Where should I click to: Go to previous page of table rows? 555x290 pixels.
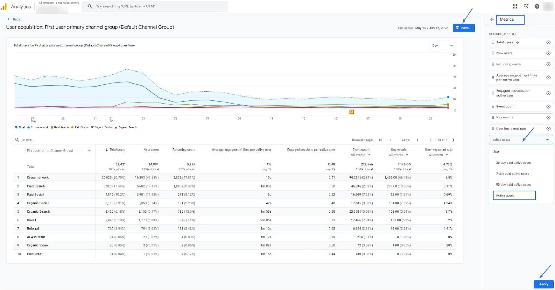click(x=430, y=140)
